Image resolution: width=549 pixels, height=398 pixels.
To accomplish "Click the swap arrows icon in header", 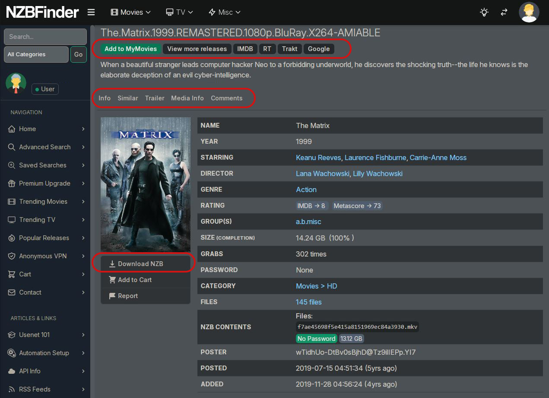I will [x=504, y=12].
